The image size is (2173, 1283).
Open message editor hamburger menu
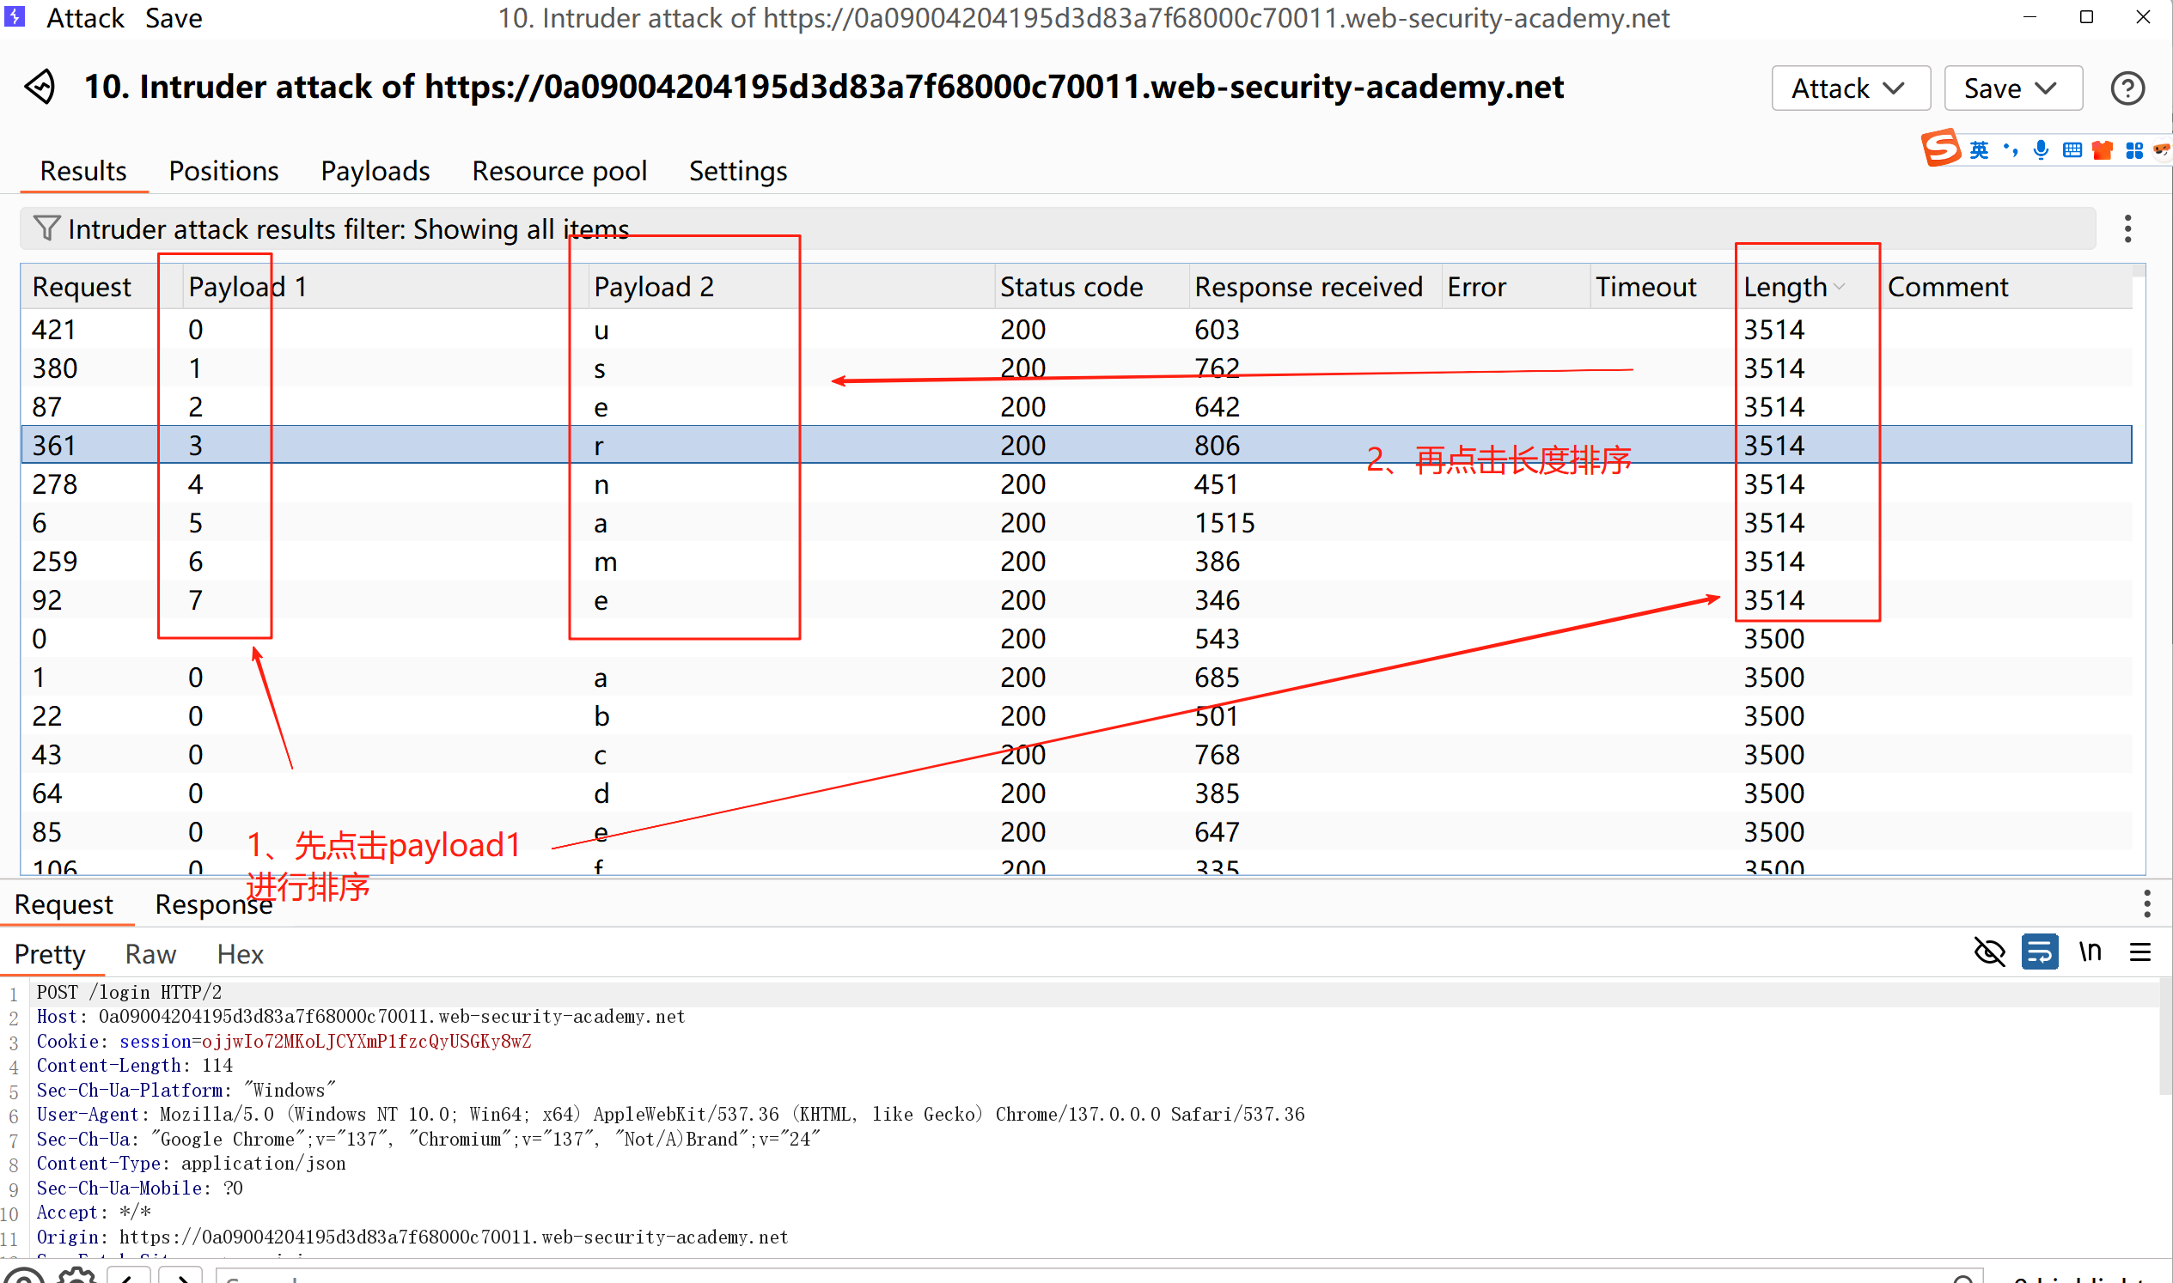tap(2139, 952)
